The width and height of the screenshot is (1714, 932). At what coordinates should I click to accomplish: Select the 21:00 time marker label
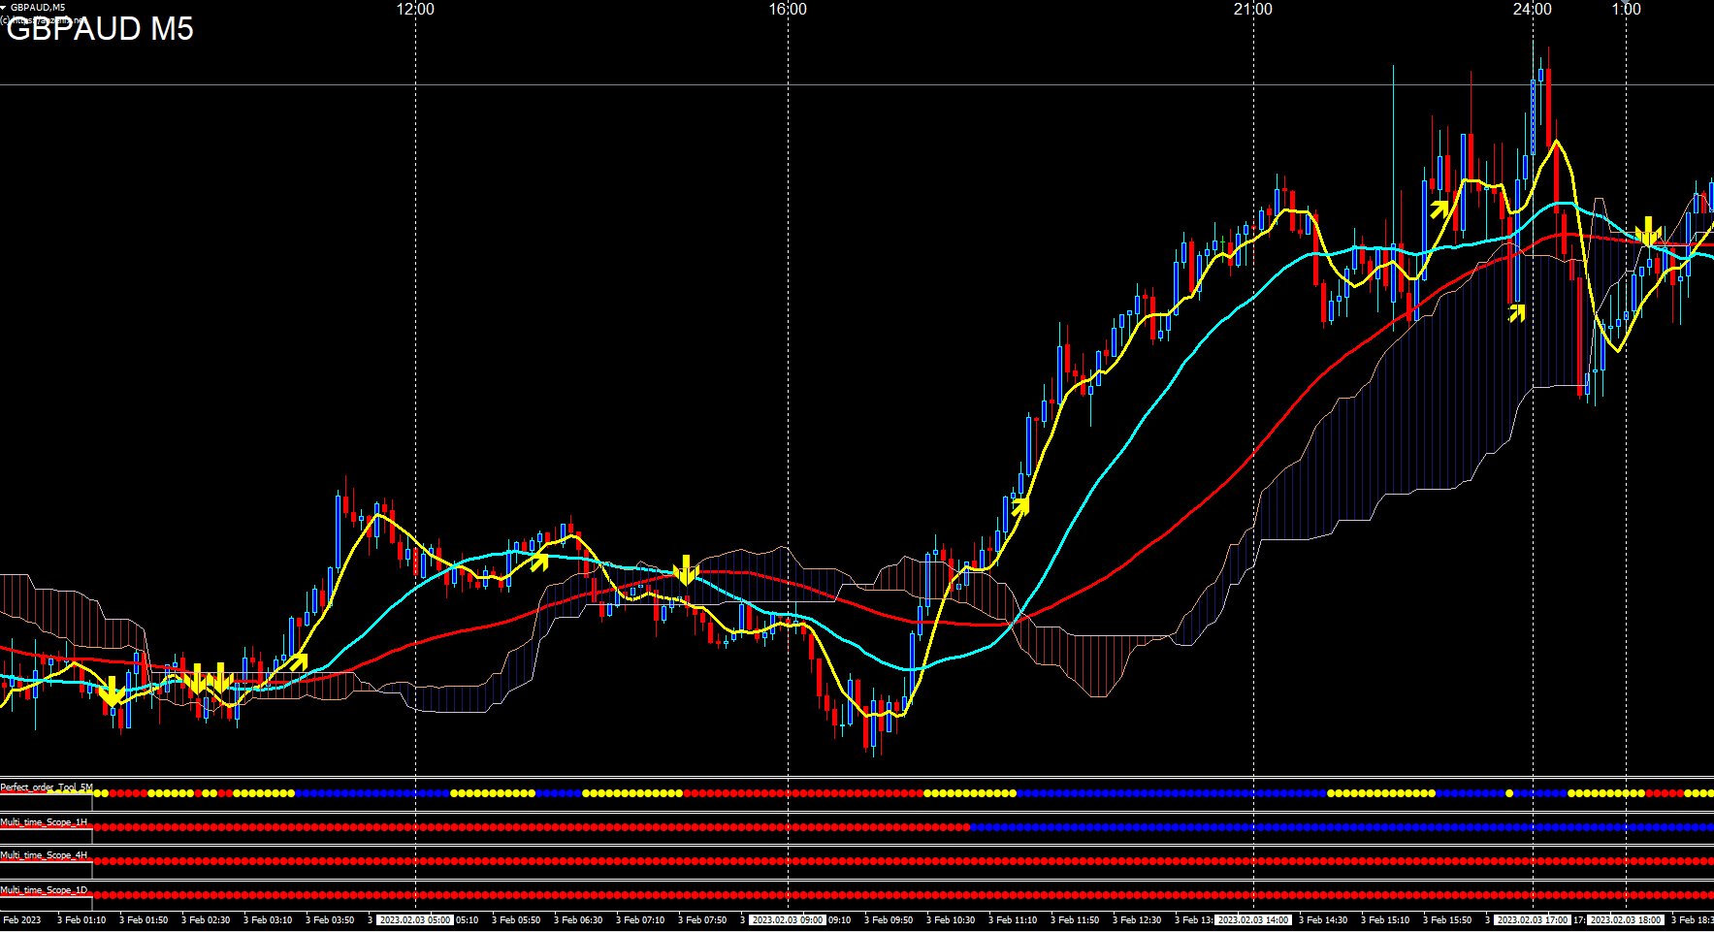pyautogui.click(x=1253, y=9)
